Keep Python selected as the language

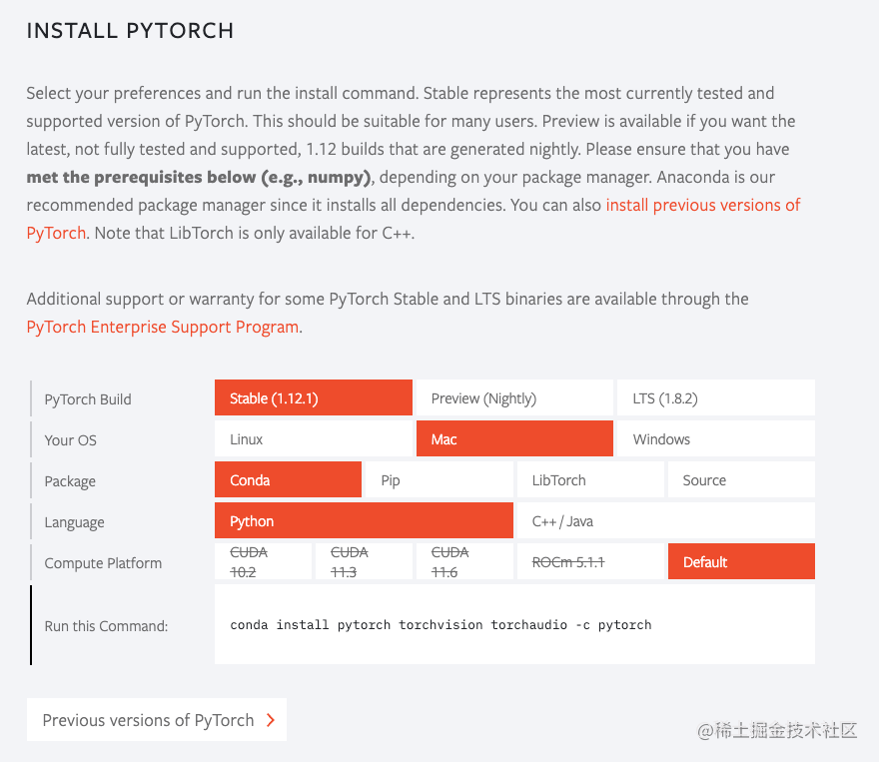click(x=363, y=520)
